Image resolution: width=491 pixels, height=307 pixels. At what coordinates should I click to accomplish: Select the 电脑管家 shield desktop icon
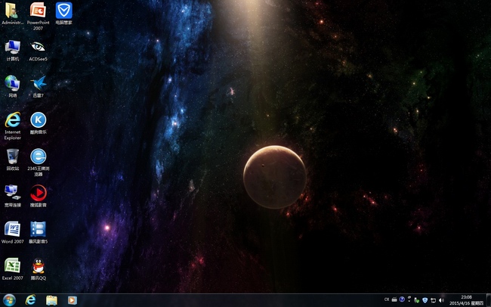coord(63,11)
